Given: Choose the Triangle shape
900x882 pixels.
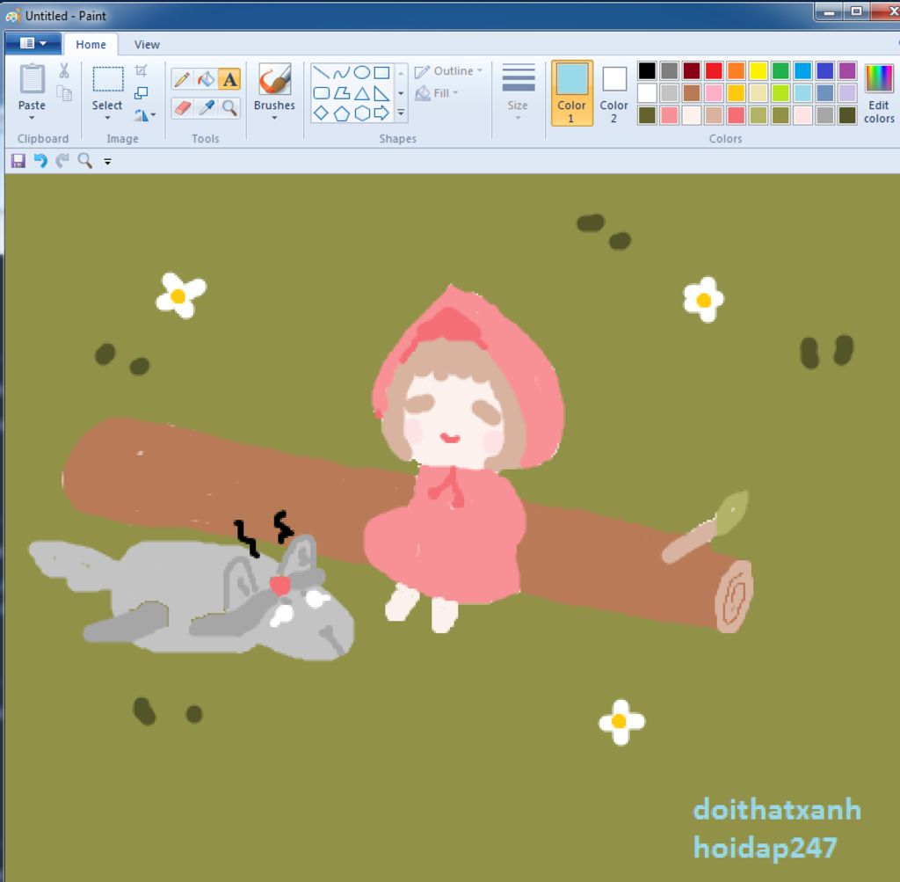Looking at the screenshot, I should (361, 93).
